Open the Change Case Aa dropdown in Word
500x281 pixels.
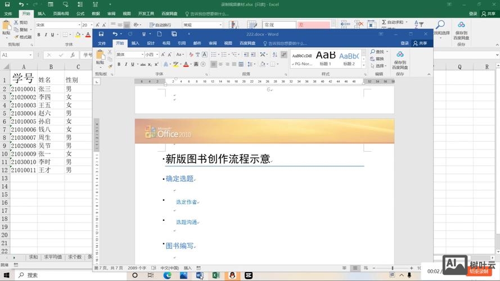tap(180, 55)
